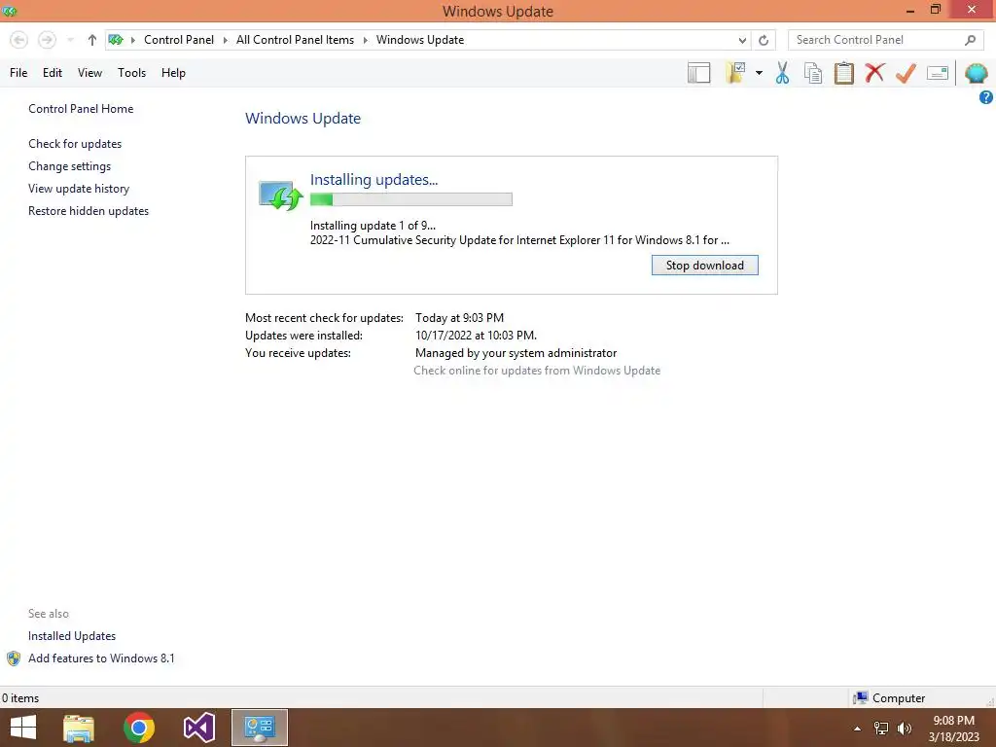Click the orange checkmark icon
This screenshot has height=747, width=996.
point(906,73)
